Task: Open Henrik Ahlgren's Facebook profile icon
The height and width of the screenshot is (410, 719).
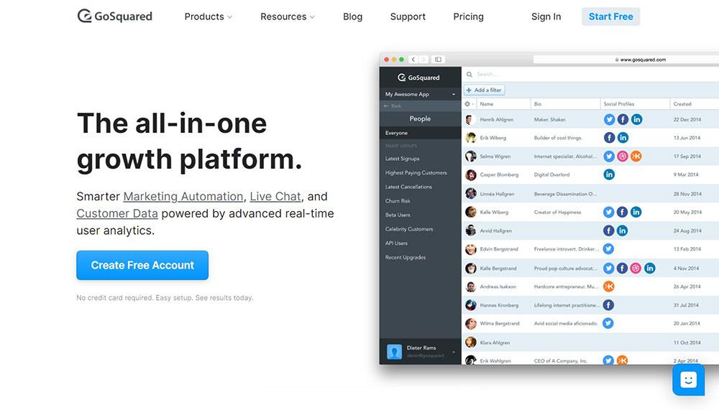Action: (623, 120)
